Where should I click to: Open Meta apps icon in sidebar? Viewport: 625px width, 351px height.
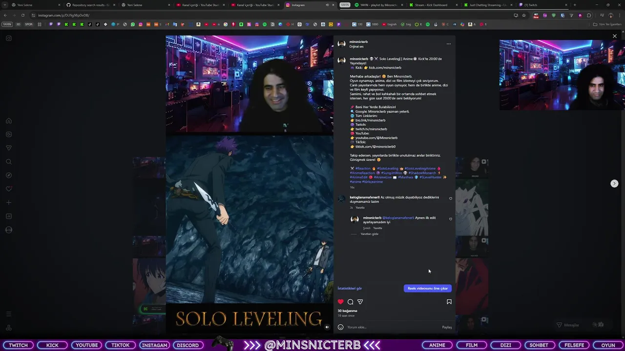tap(9, 328)
